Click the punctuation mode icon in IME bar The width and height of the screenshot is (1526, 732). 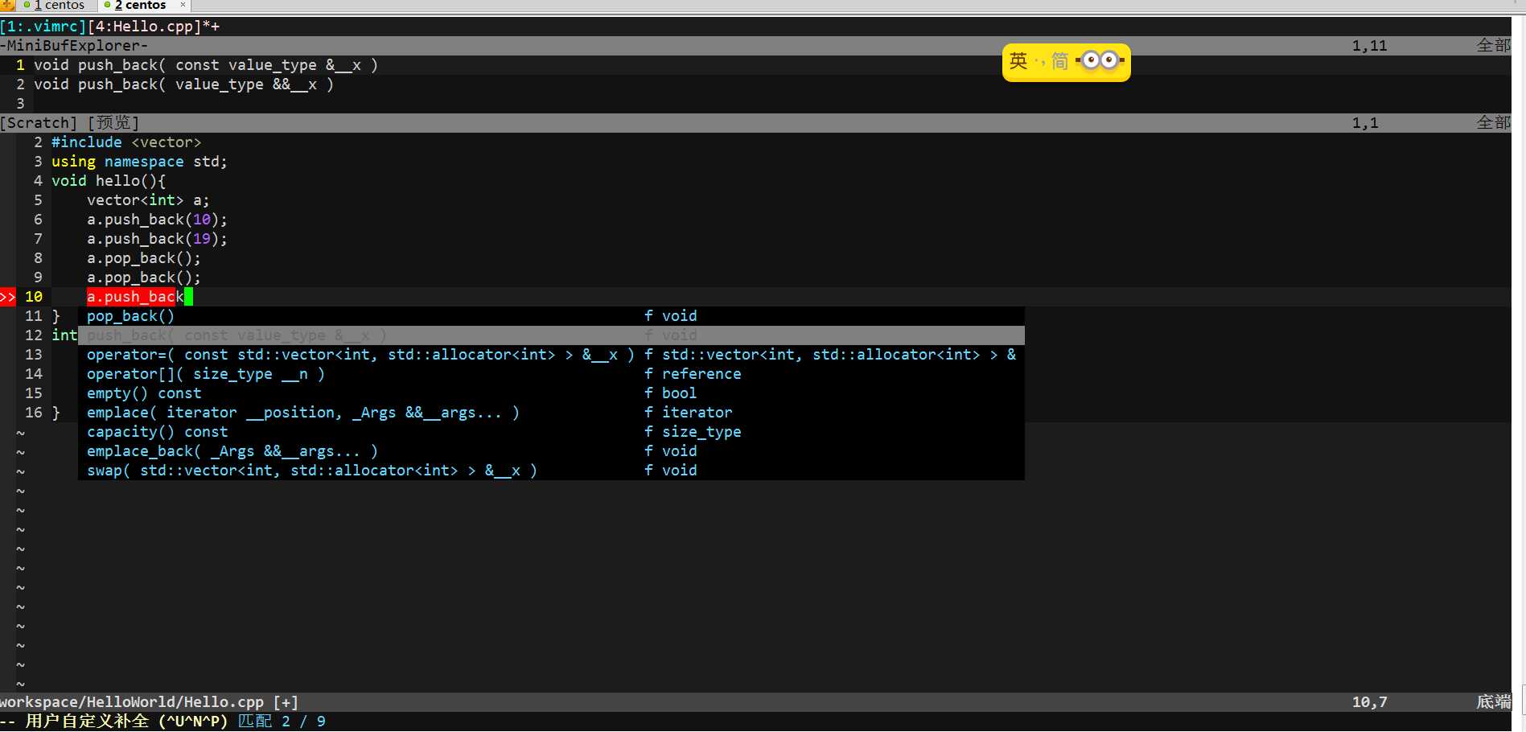1039,62
